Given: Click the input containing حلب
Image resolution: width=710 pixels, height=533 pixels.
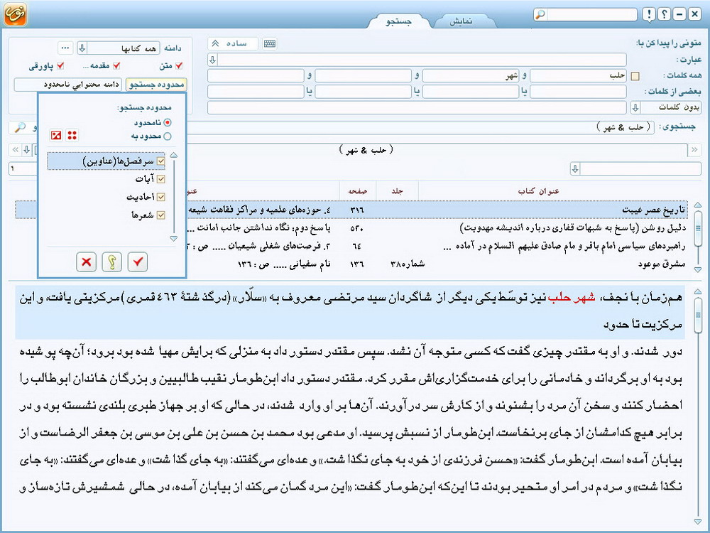Looking at the screenshot, I should coord(578,76).
